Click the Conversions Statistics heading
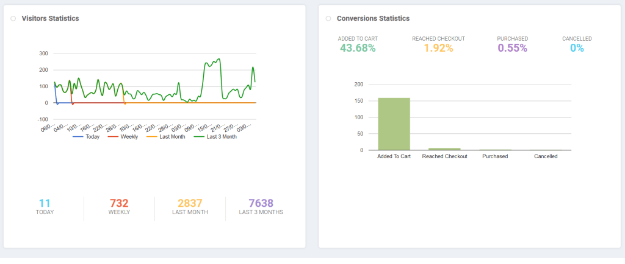 373,18
